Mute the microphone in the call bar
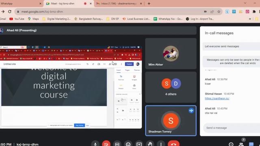Viewport: 260px width, 146px height. (x=95, y=144)
